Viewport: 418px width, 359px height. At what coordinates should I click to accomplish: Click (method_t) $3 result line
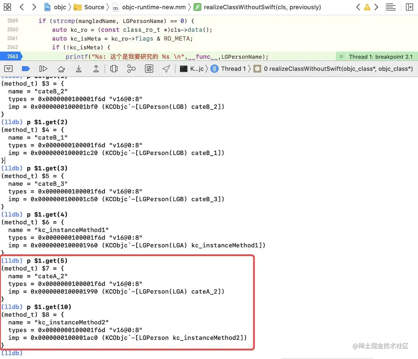[33, 84]
